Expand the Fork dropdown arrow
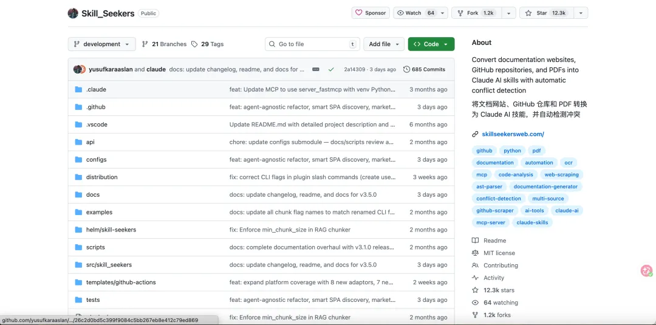 [x=508, y=13]
